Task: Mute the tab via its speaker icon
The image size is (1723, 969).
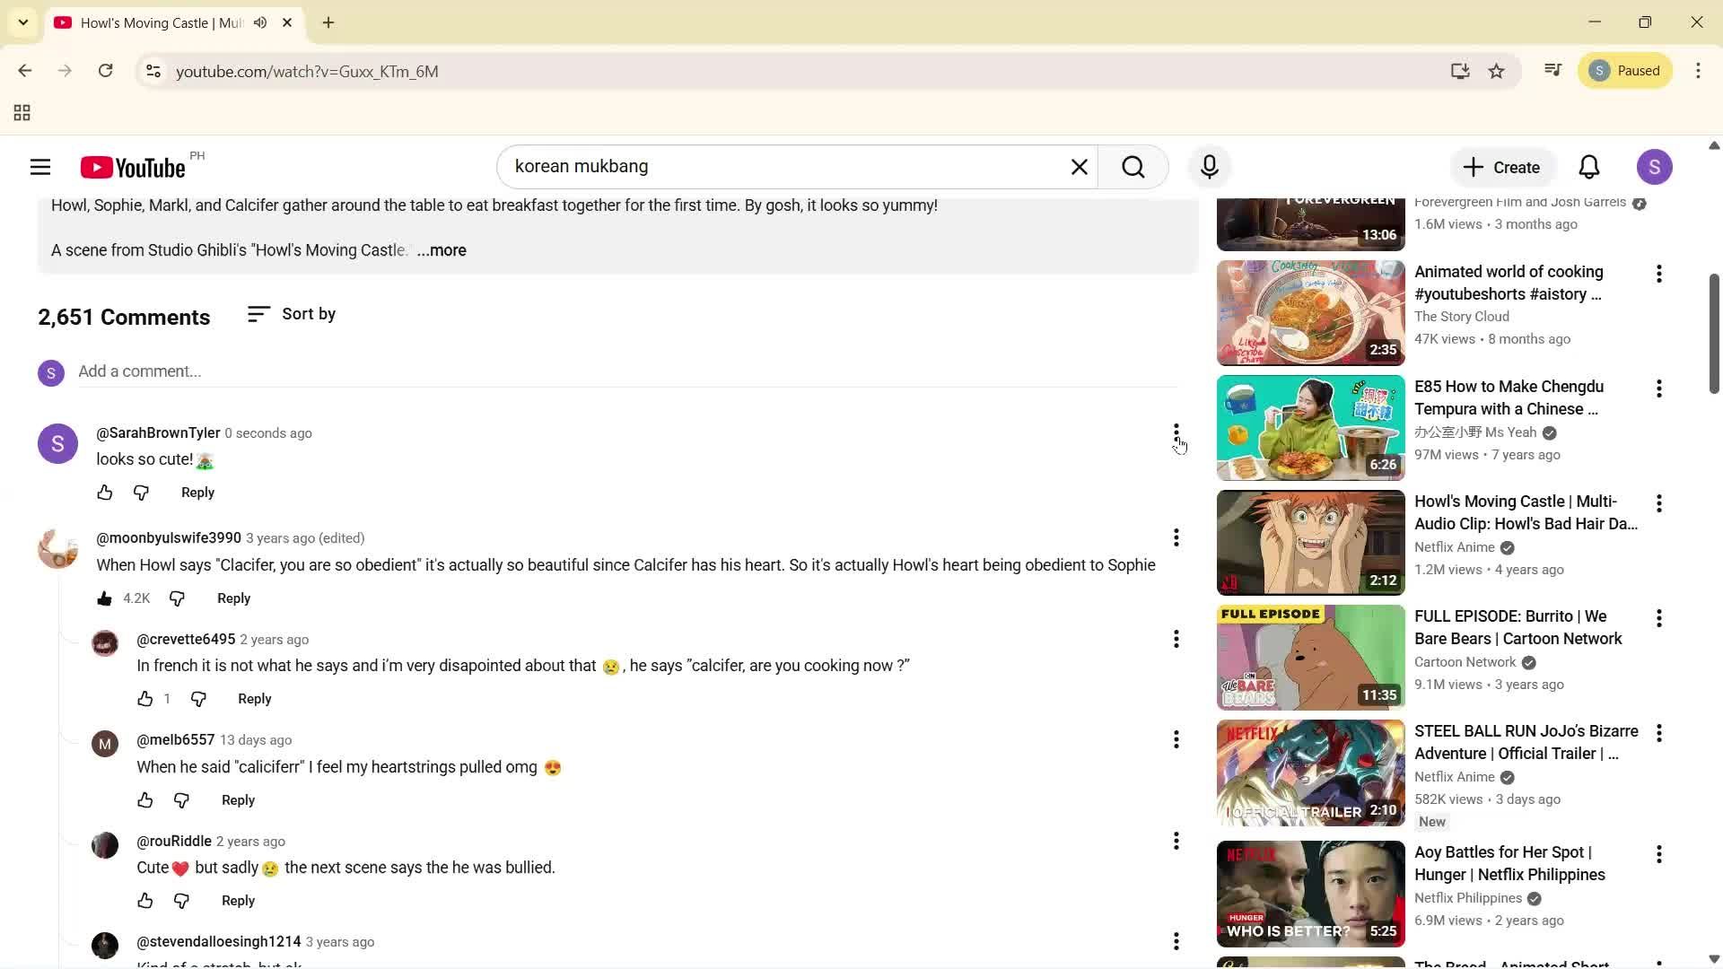Action: (259, 22)
